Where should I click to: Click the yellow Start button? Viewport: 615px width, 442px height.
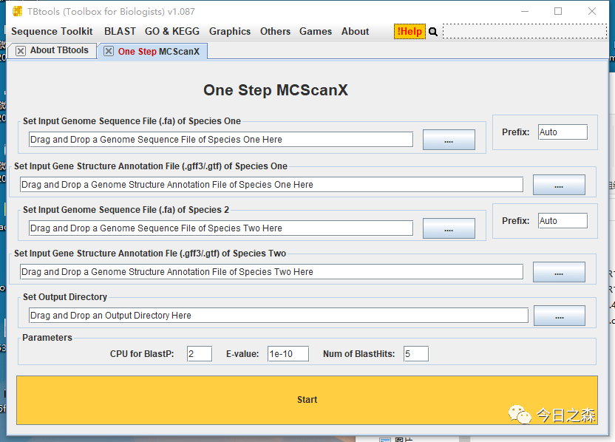click(x=307, y=400)
